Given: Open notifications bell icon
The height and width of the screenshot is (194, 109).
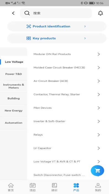Looking at the screenshot, I should click(x=100, y=13).
